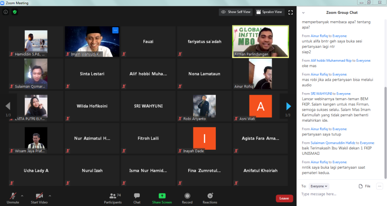387x206 pixels.
Task: Click the chat panel scrollbar
Action: click(x=385, y=92)
